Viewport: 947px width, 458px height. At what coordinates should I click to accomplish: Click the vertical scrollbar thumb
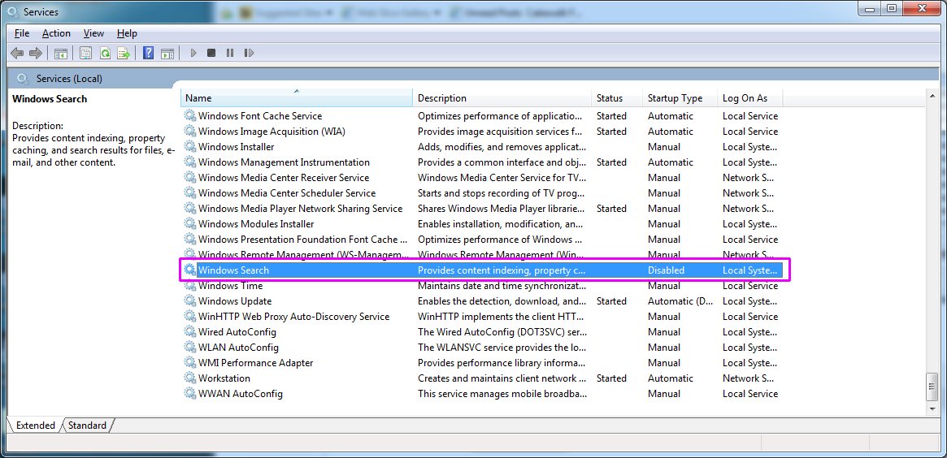(932, 387)
